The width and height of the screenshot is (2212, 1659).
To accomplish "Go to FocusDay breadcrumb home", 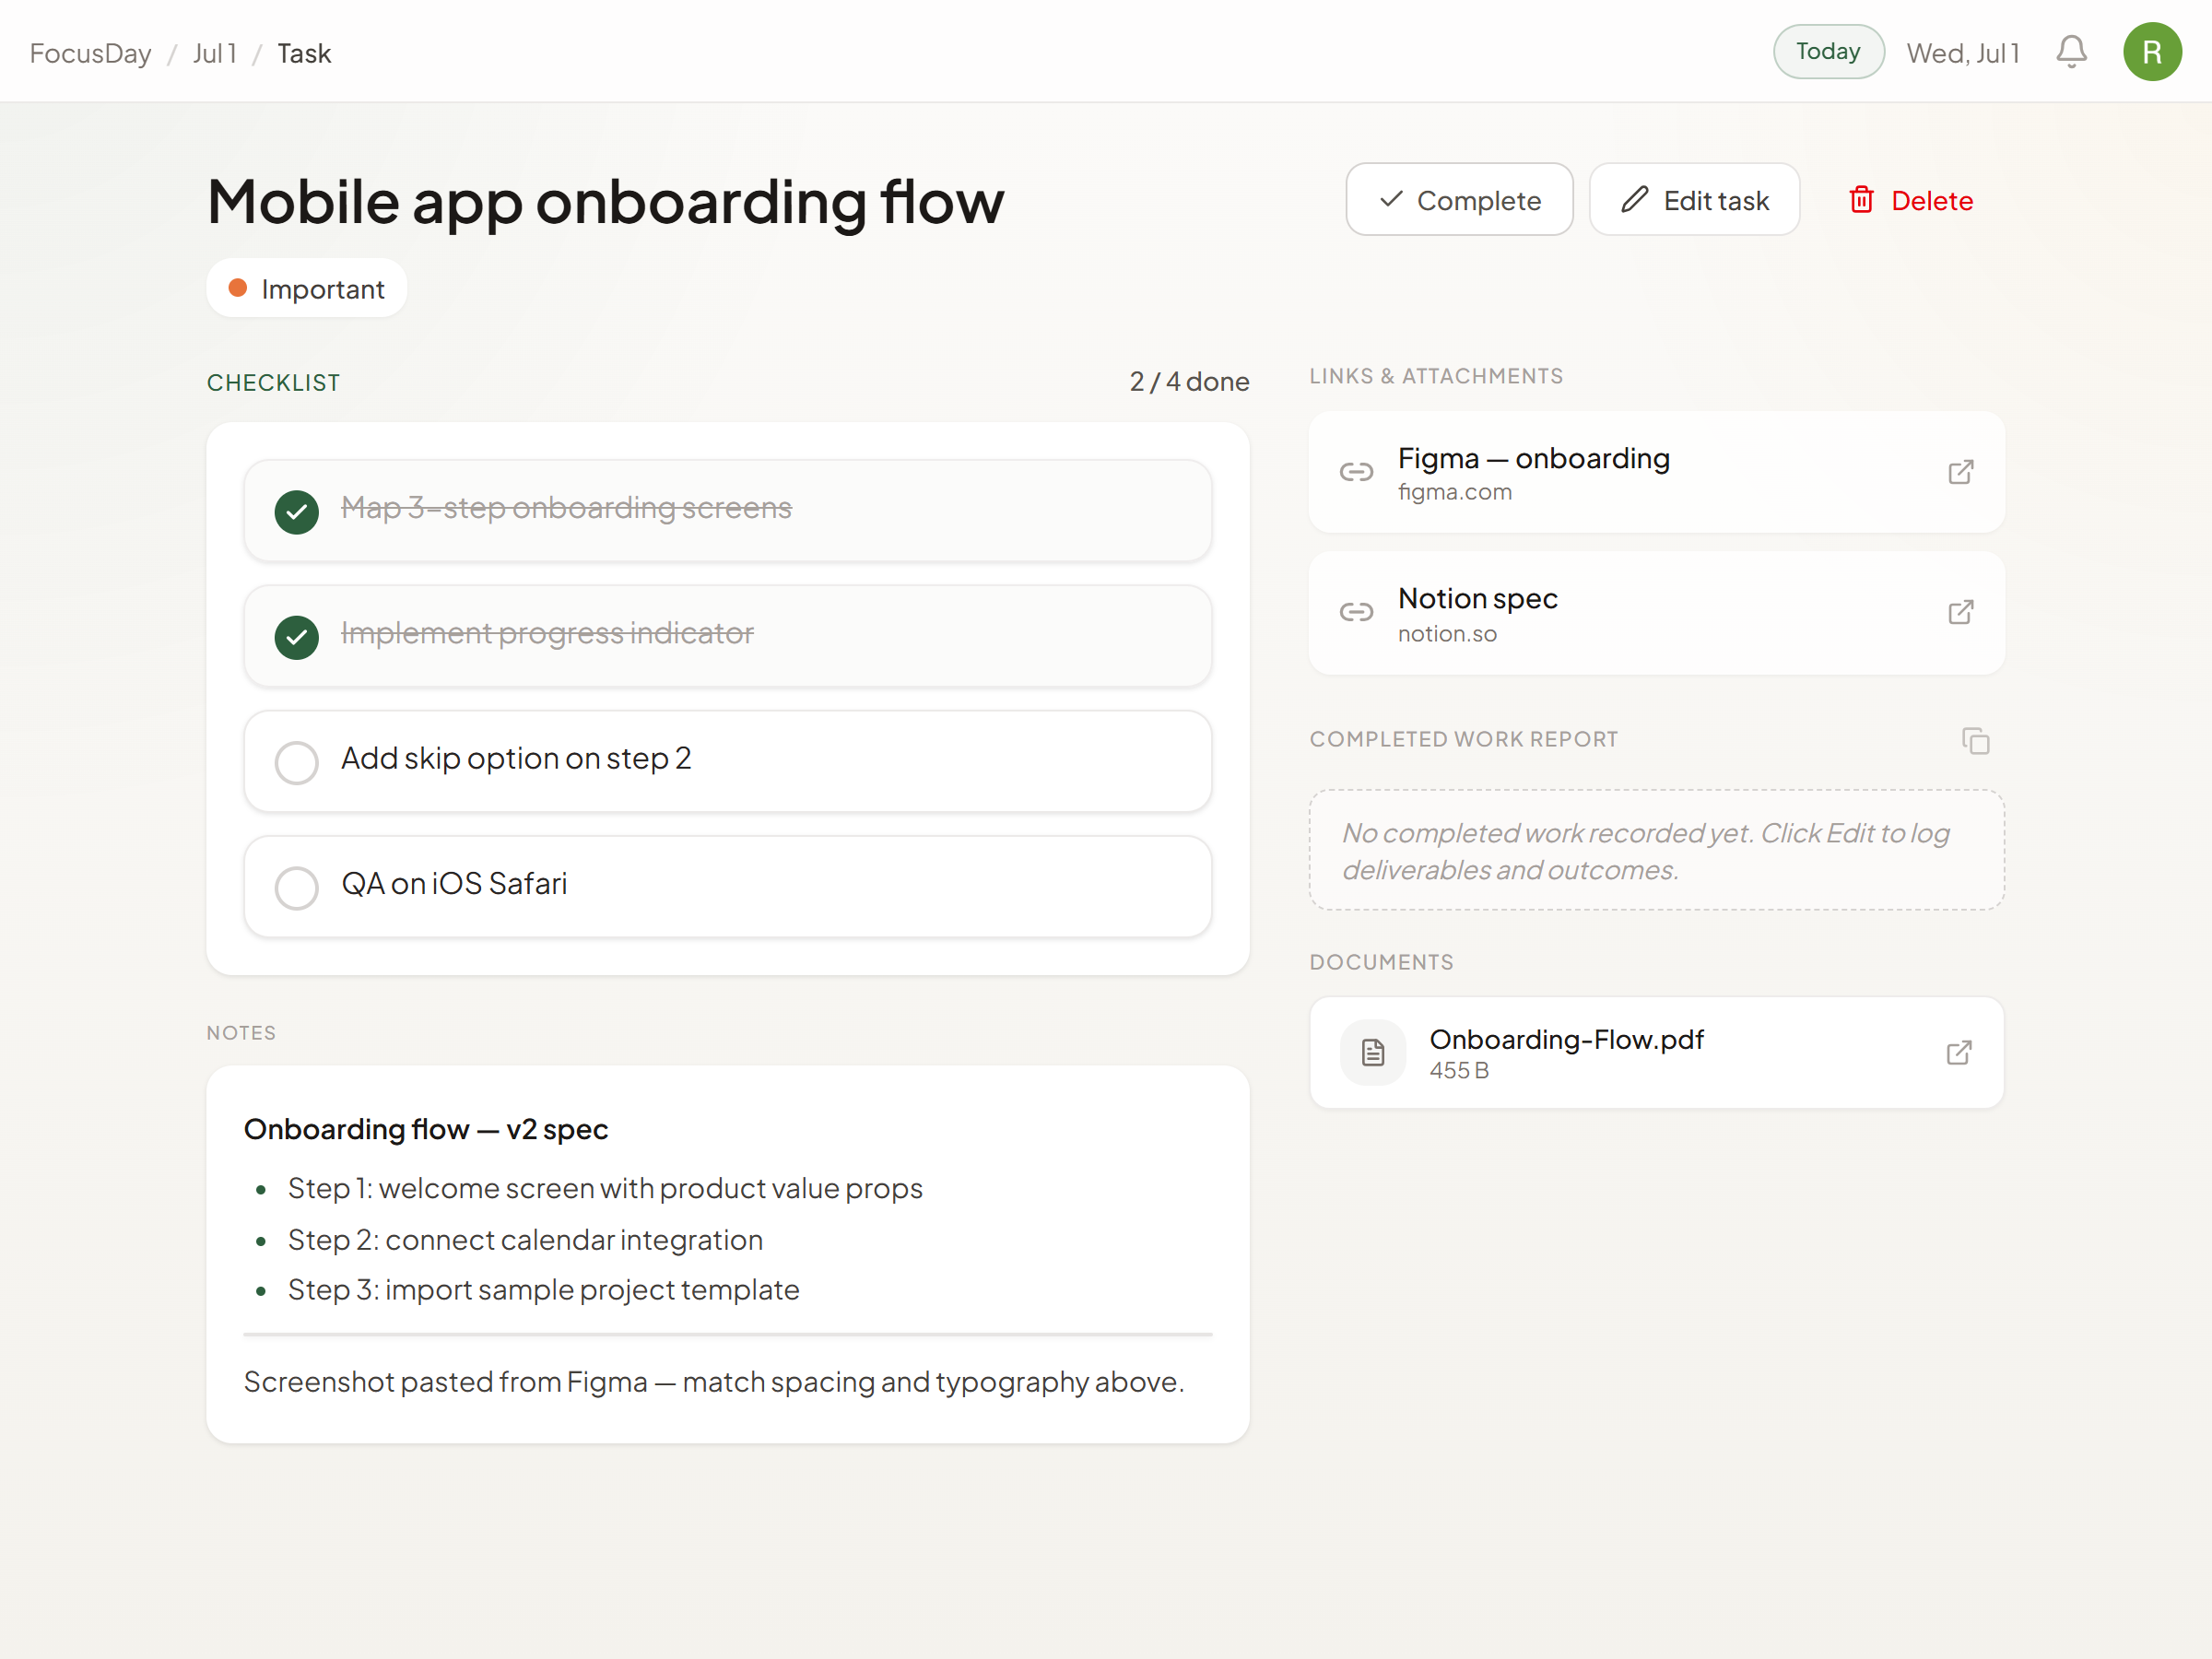I will [91, 53].
